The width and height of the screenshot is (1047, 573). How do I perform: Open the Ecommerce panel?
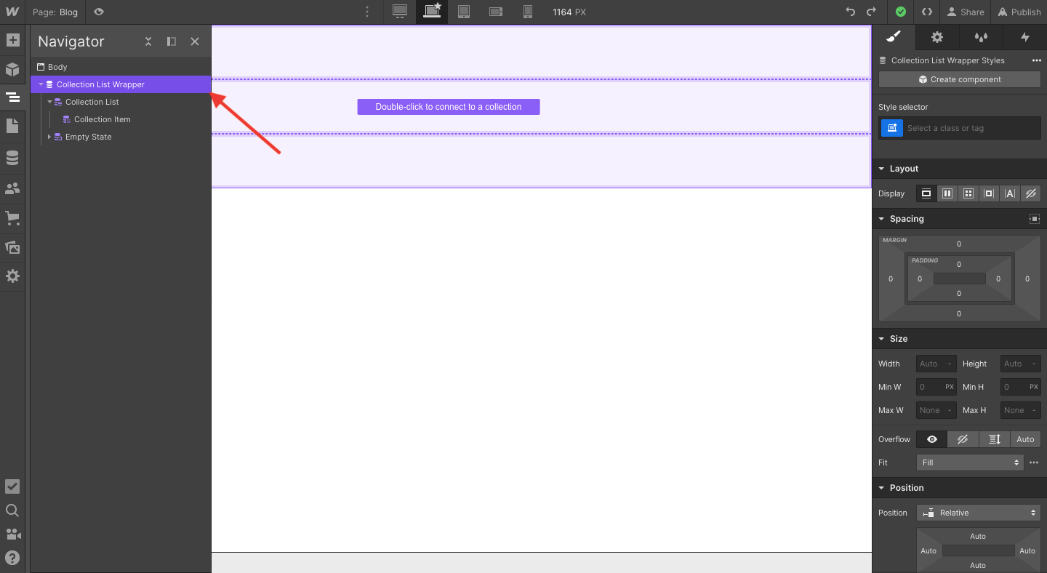[x=12, y=218]
